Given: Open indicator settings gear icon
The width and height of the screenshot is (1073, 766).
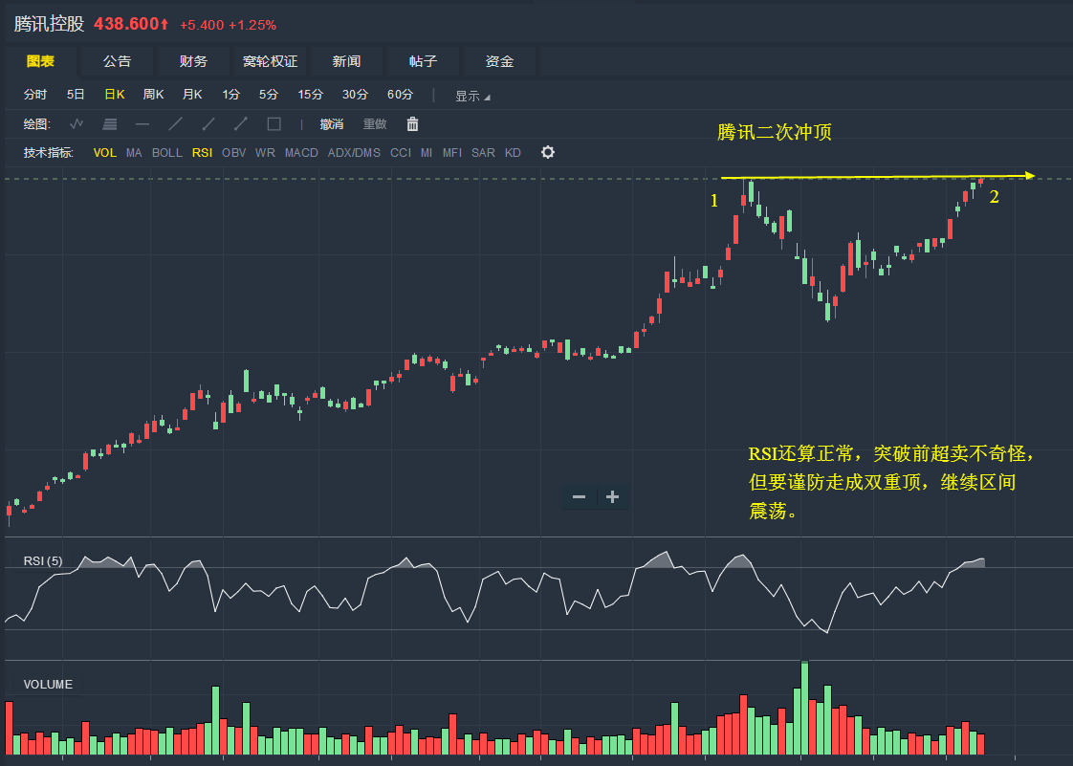Looking at the screenshot, I should pos(547,152).
